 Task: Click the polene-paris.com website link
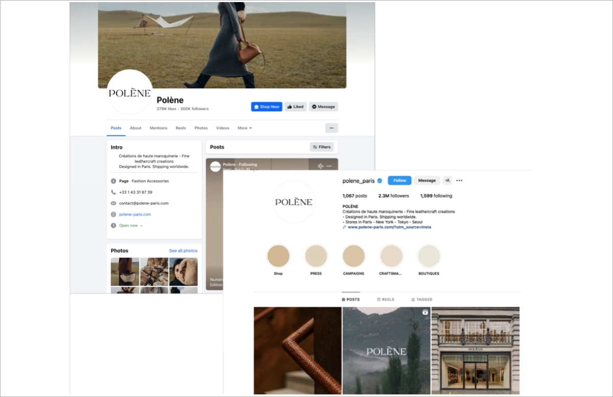pyautogui.click(x=135, y=214)
